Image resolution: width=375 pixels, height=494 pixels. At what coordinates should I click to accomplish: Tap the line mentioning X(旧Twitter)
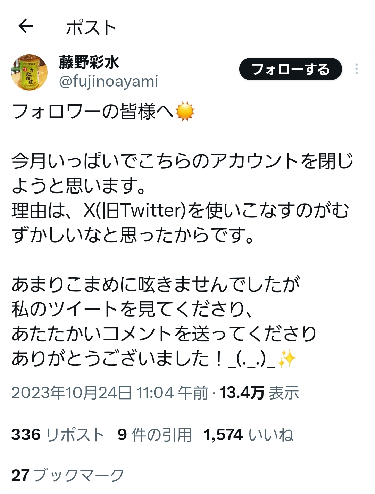(180, 210)
